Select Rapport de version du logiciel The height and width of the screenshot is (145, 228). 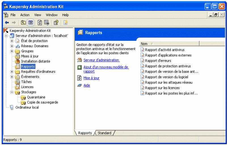coord(167,77)
